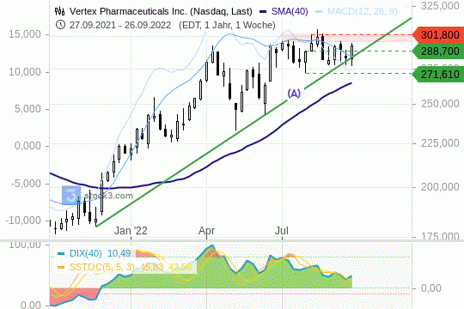This screenshot has width=464, height=309.
Task: Click the (A) wave annotation label
Action: pos(294,94)
